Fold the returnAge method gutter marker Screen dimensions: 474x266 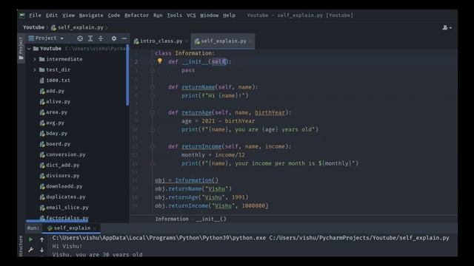pyautogui.click(x=152, y=112)
